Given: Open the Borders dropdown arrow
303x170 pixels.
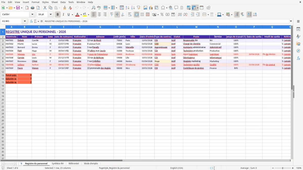Looking at the screenshot, I should [x=208, y=15].
